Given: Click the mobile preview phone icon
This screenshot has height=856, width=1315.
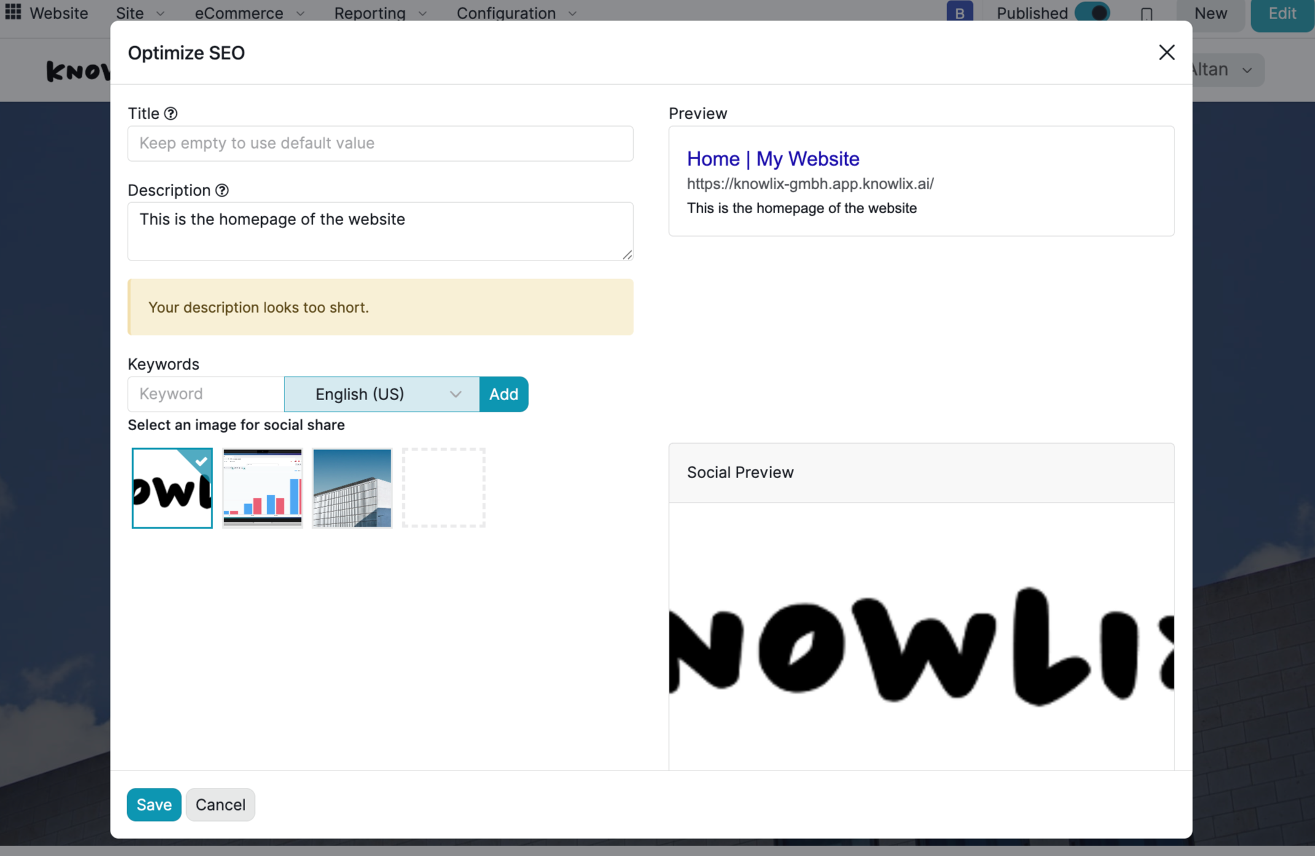Looking at the screenshot, I should pos(1146,14).
